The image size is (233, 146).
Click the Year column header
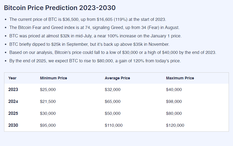[x=13, y=78]
